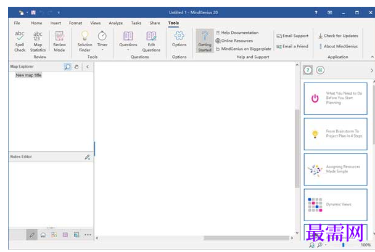Open the Timer dropdown arrow
This screenshot has width=375, height=252.
click(102, 50)
